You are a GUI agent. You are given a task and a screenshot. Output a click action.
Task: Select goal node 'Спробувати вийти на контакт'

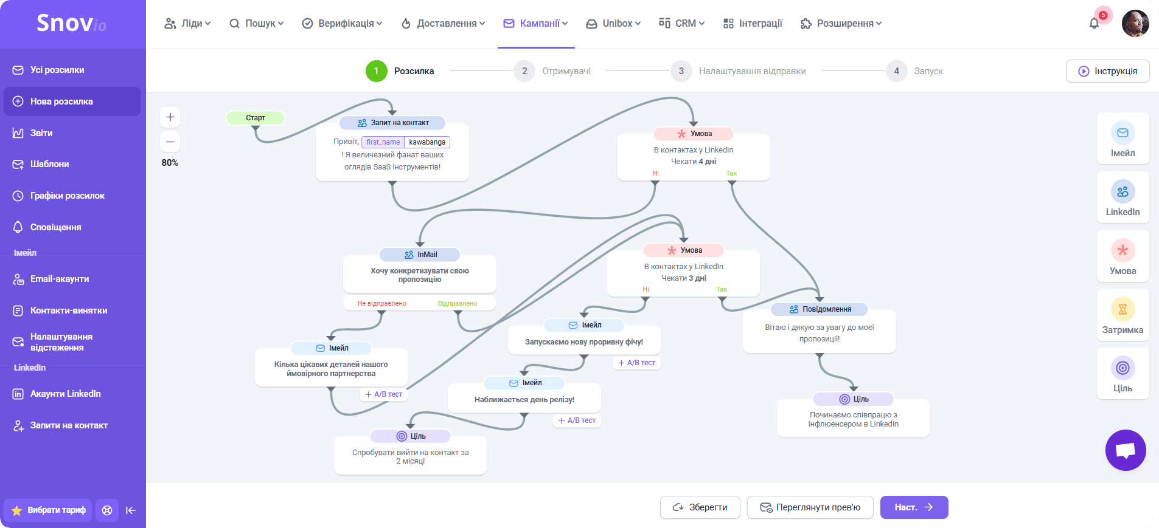click(x=411, y=452)
